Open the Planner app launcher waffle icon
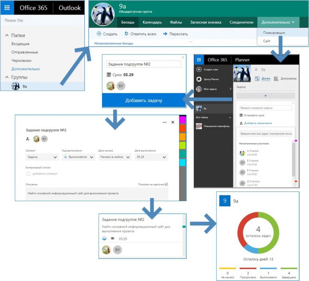This screenshot has width=309, height=281. click(199, 60)
